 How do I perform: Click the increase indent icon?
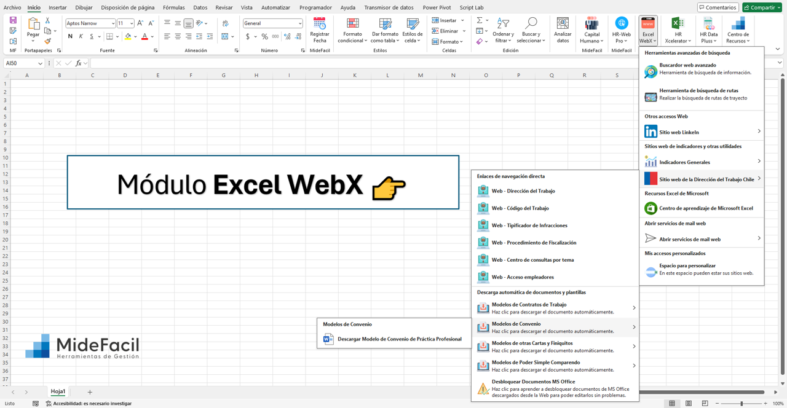point(210,37)
